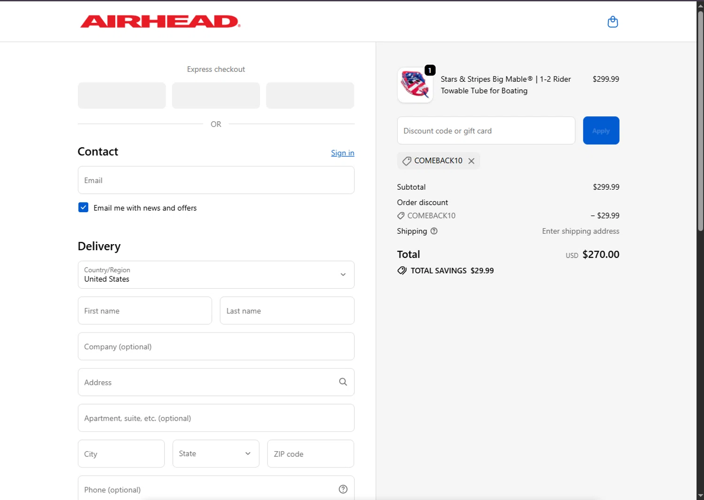The height and width of the screenshot is (500, 704).
Task: Click the Order discount label
Action: click(x=422, y=202)
